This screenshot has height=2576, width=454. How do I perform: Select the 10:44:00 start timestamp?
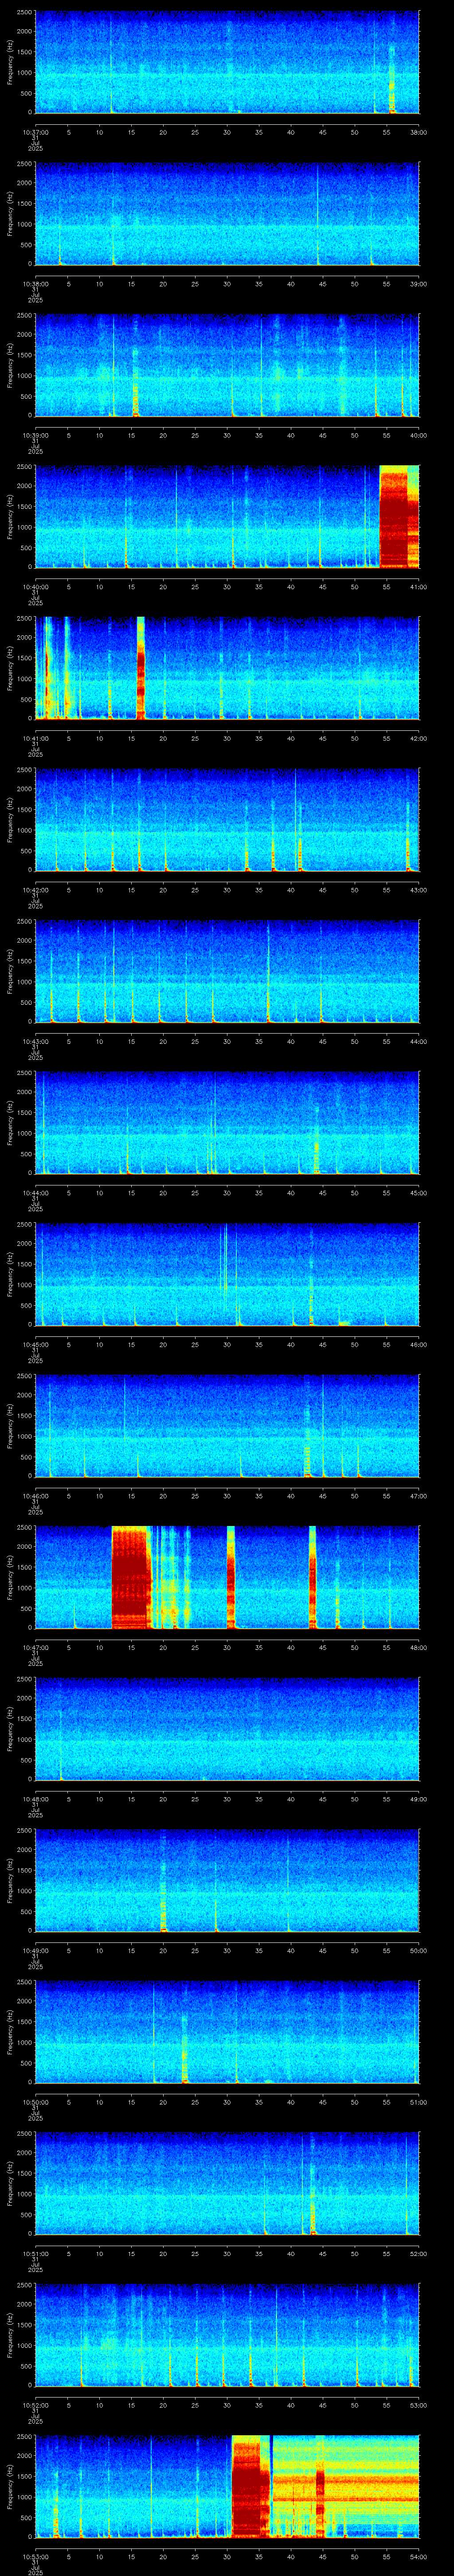click(35, 1193)
